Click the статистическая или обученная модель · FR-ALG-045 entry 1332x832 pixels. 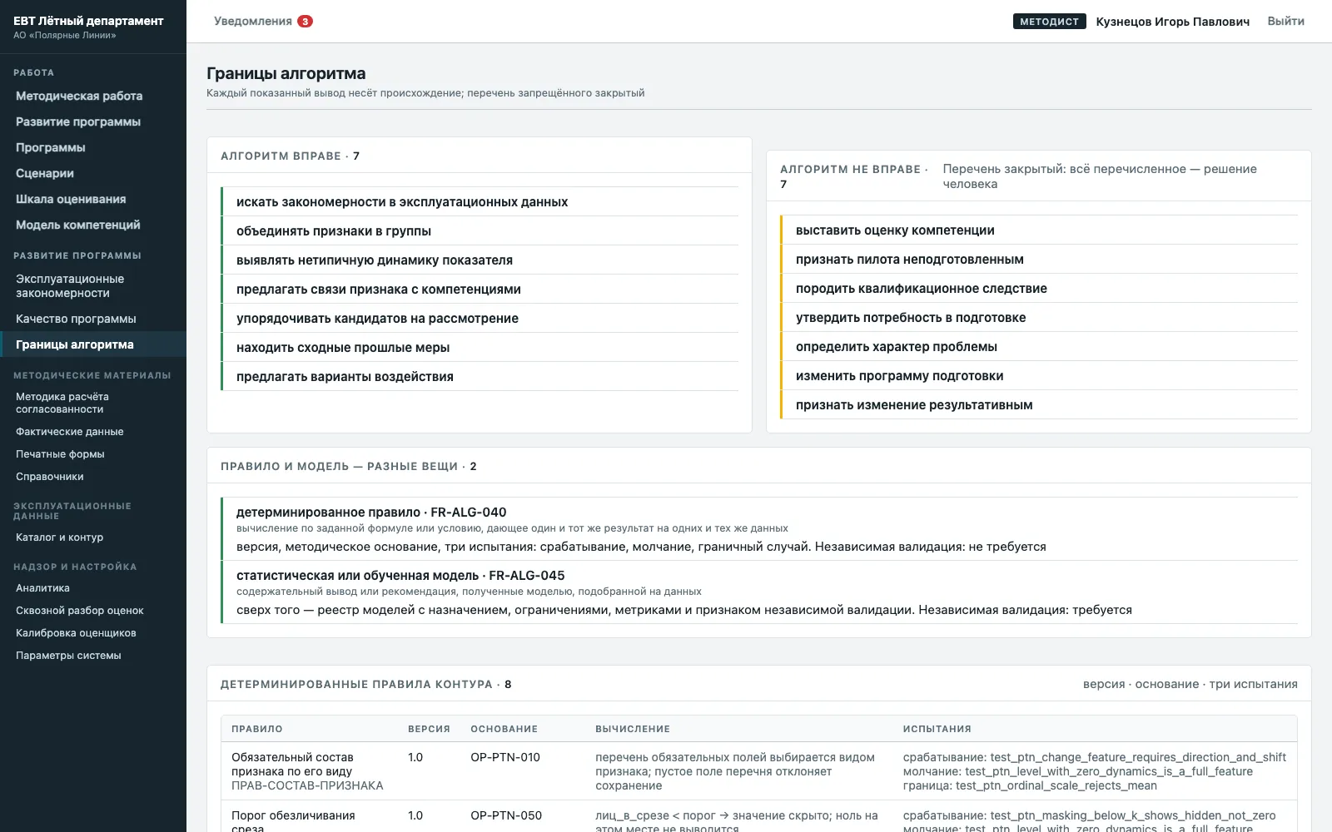tap(759, 592)
